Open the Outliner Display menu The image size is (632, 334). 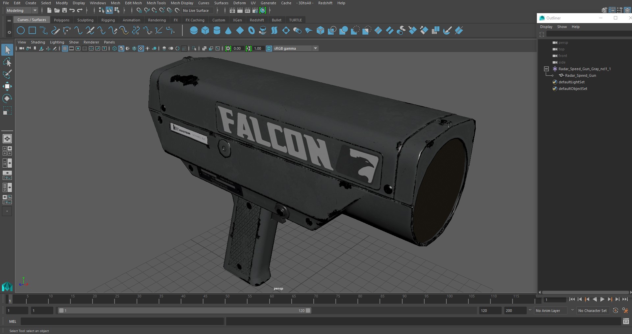546,27
